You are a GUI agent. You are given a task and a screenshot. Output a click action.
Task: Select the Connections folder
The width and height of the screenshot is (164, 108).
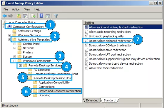47,87
